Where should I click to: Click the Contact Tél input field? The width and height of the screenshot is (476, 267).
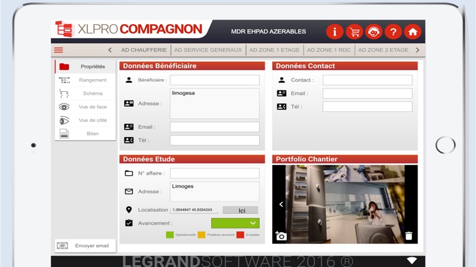point(367,106)
